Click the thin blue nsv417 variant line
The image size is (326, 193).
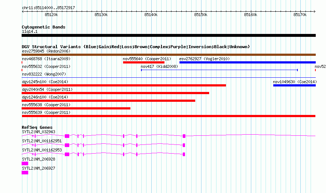tap(219, 70)
